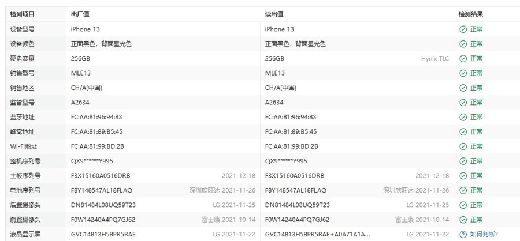Click the check icon in Wi-Fi地址 row
The height and width of the screenshot is (241, 520).
tap(463, 146)
